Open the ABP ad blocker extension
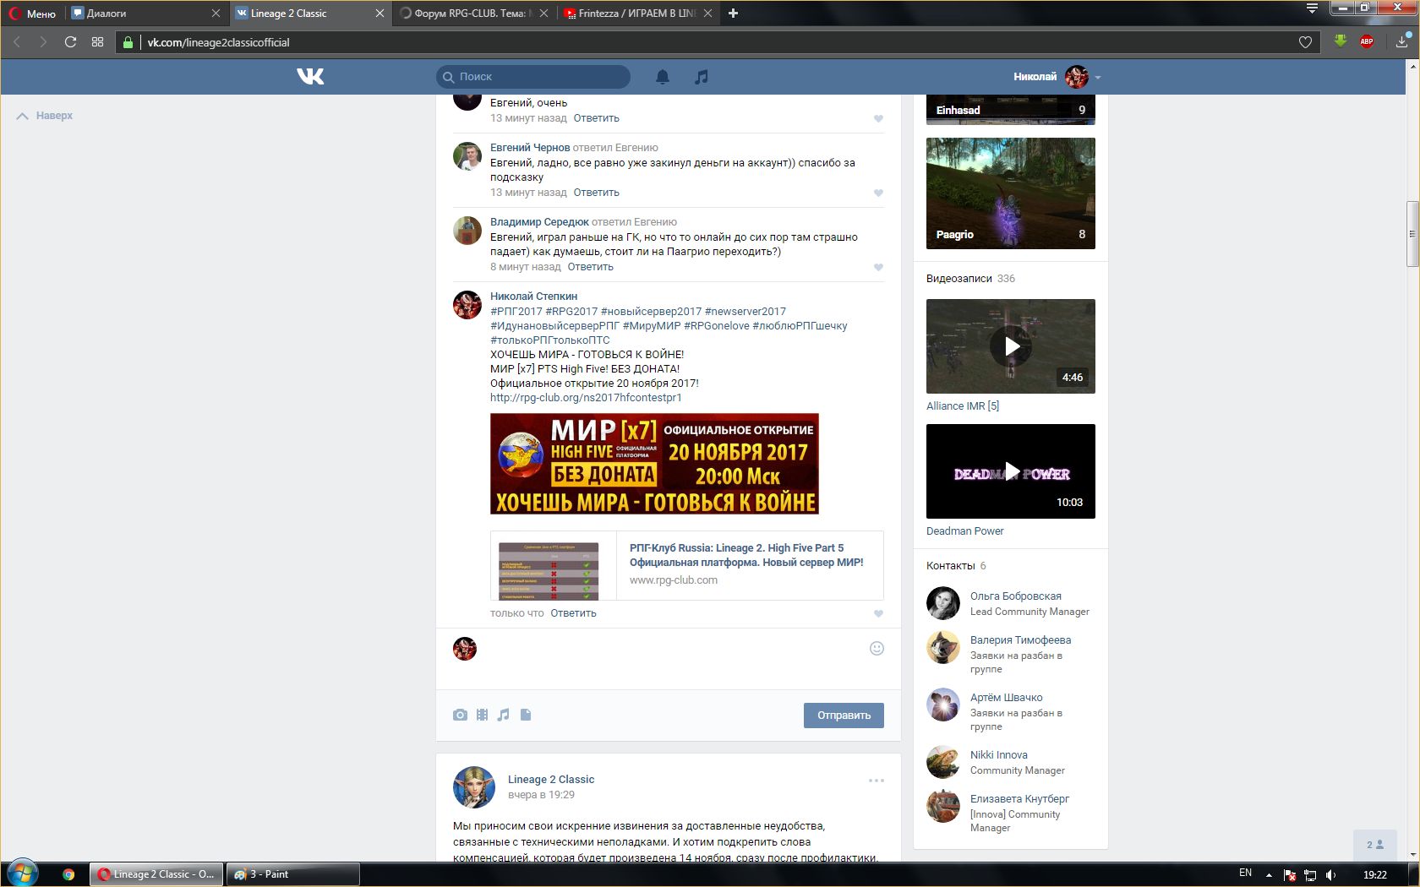This screenshot has width=1420, height=887. [x=1366, y=41]
